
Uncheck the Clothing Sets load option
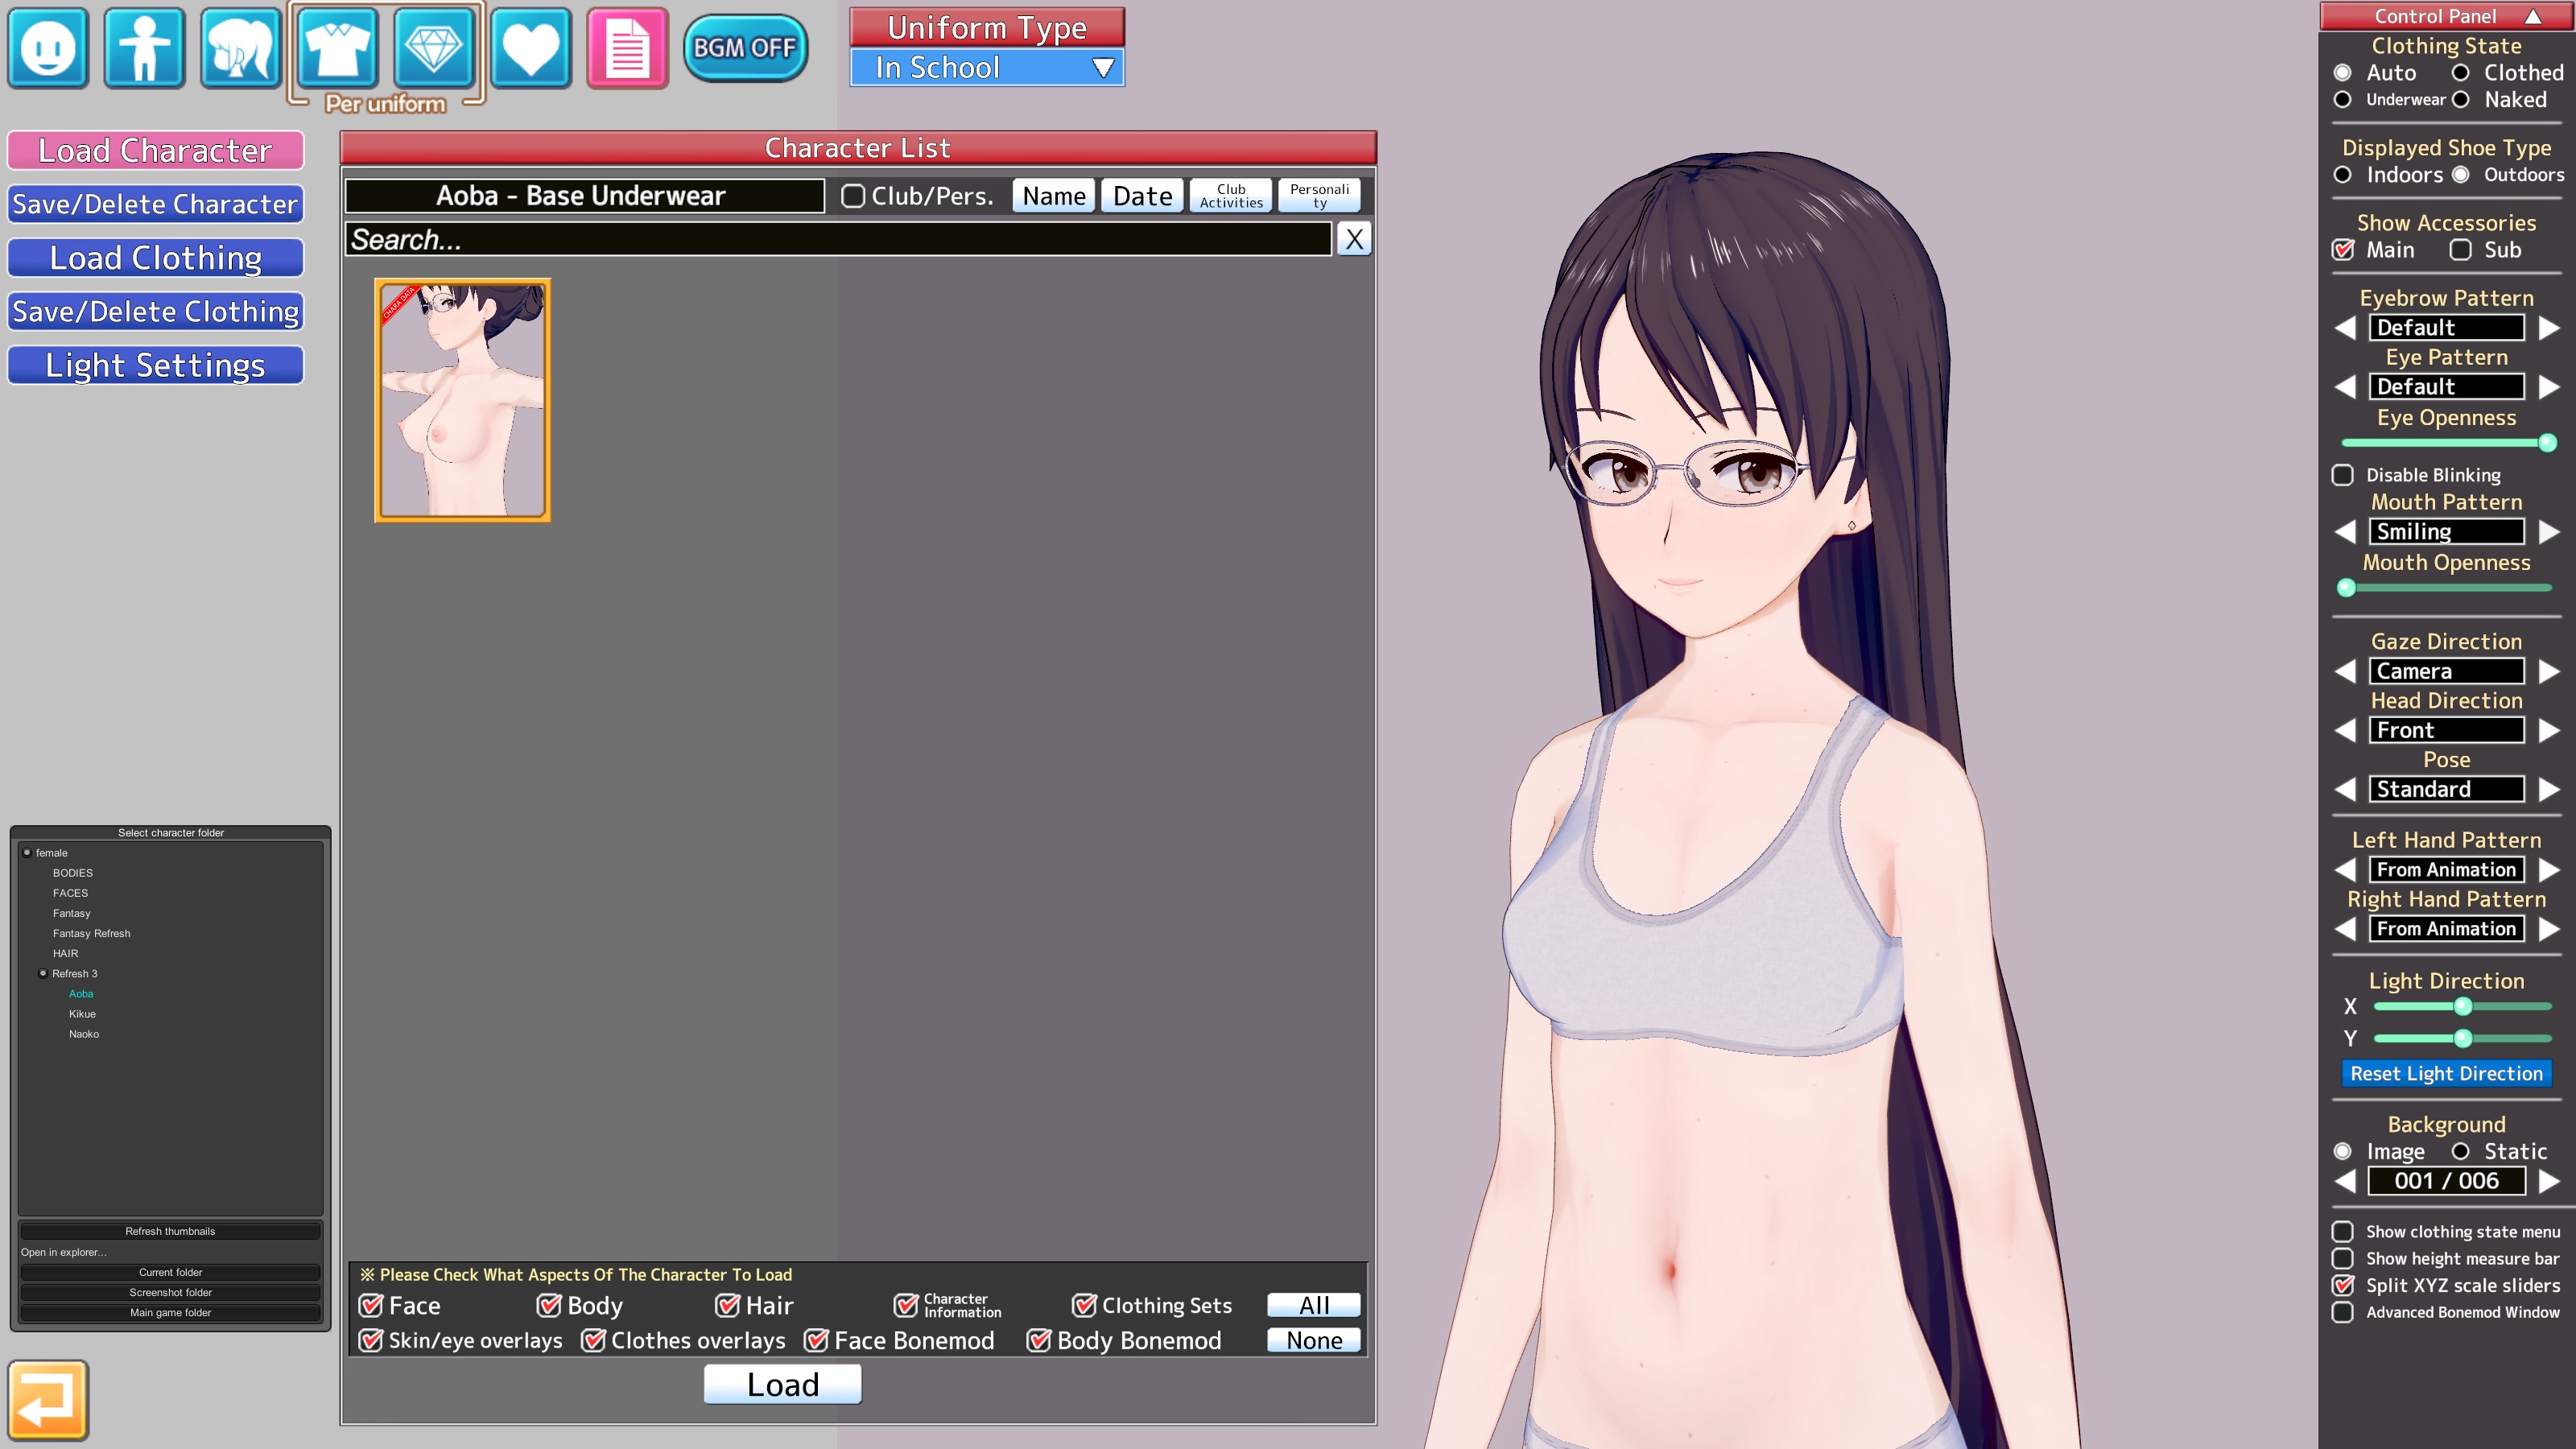point(1084,1306)
